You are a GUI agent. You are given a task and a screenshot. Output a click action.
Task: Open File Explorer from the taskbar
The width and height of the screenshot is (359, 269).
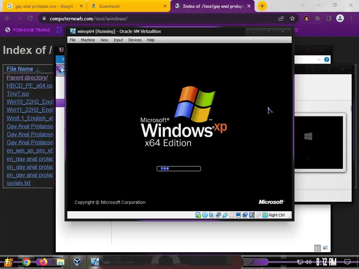(x=60, y=262)
